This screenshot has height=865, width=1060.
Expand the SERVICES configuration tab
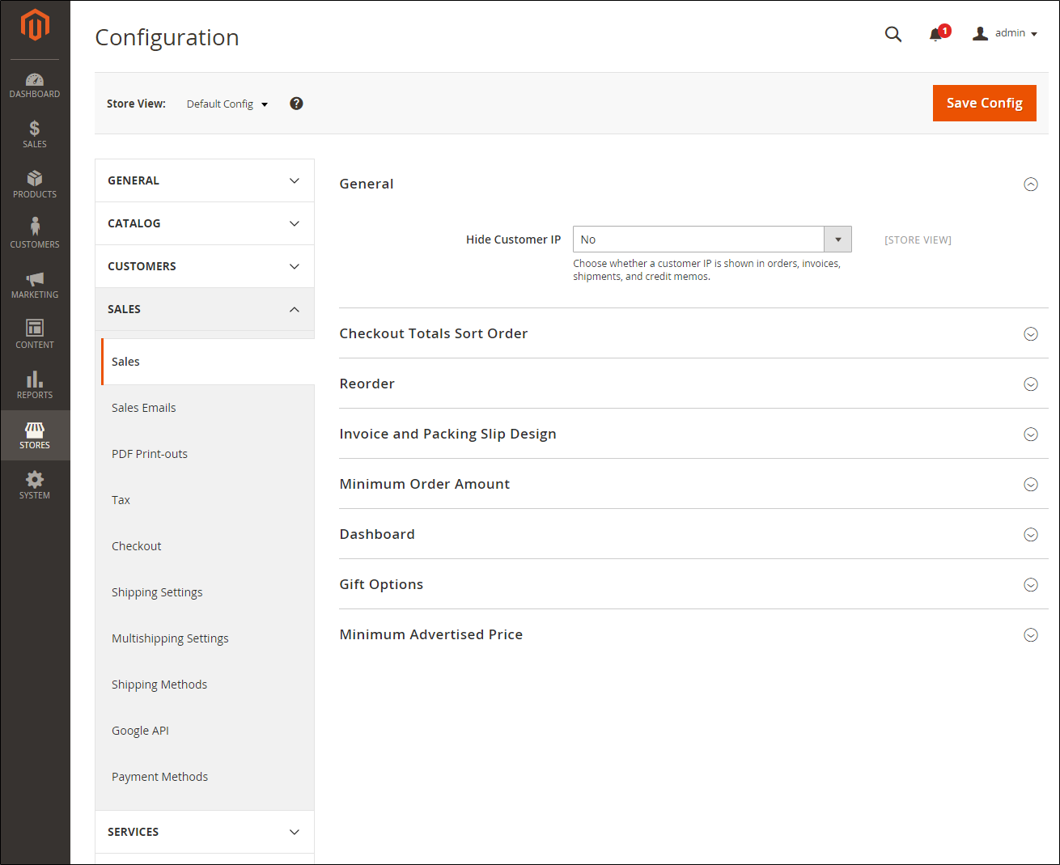coord(205,832)
